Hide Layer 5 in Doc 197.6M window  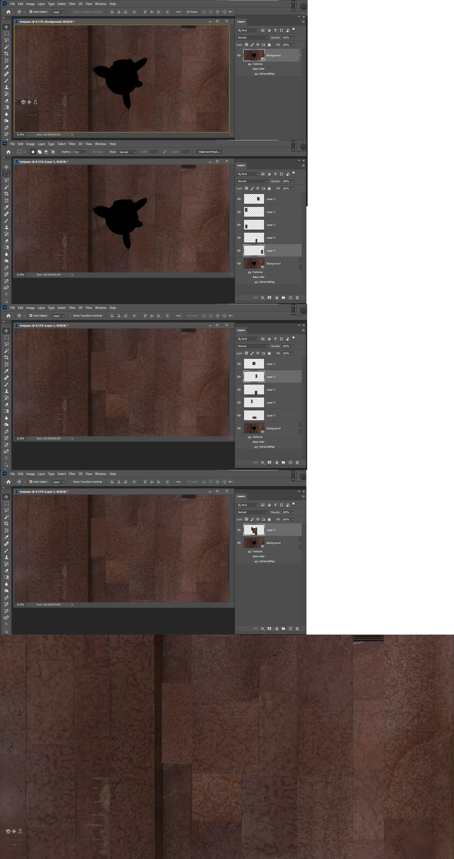point(239,530)
